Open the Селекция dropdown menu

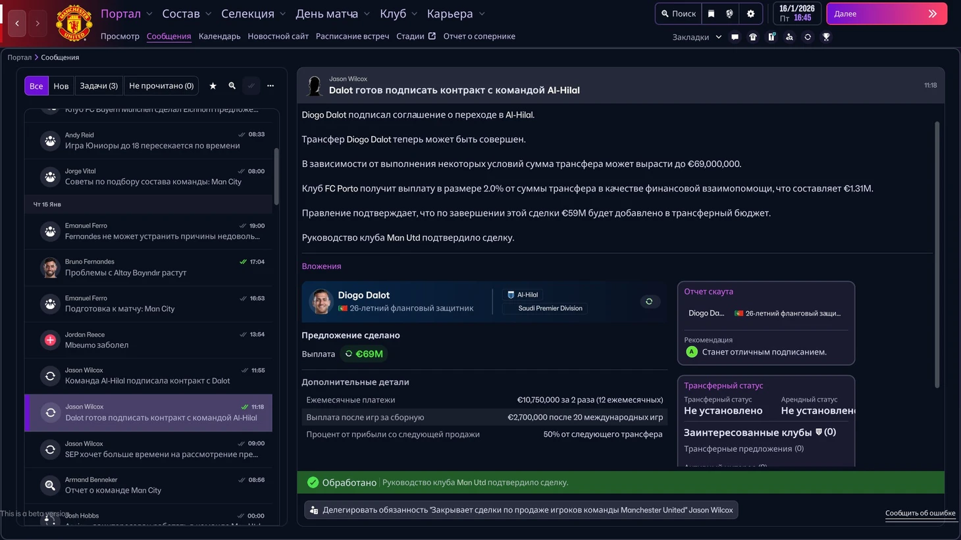click(x=253, y=14)
